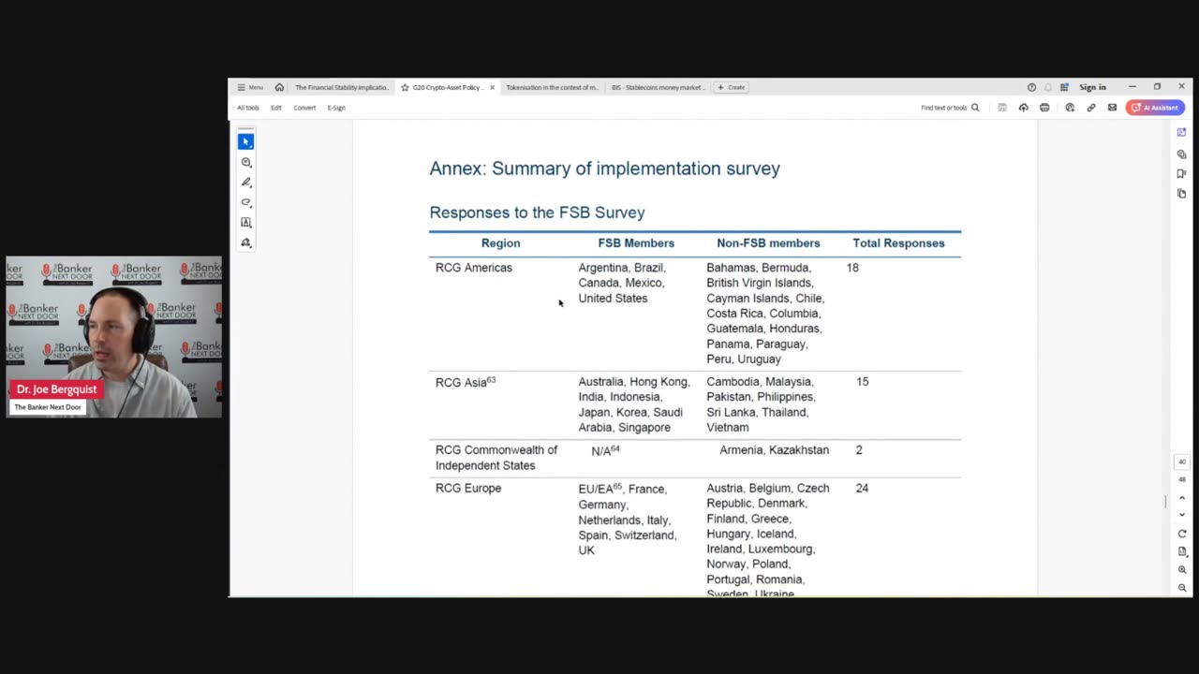Click the Annex: Summary of implementation survey heading
Viewport: 1199px width, 674px height.
tap(604, 168)
